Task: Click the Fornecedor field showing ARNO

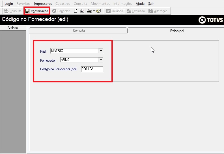Action: click(81, 60)
